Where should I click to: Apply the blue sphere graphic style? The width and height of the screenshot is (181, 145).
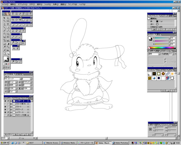tap(154, 78)
